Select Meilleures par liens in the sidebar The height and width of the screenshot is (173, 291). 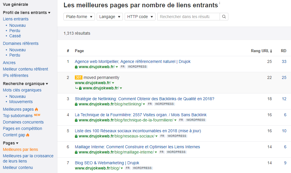(20, 149)
